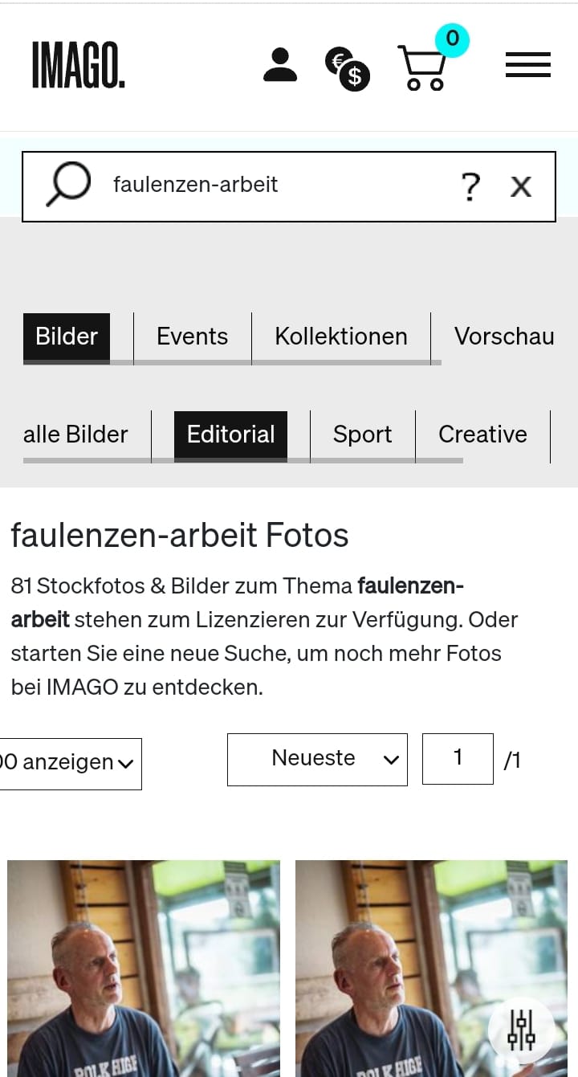
Task: Open the filter sliders button
Action: [521, 1029]
